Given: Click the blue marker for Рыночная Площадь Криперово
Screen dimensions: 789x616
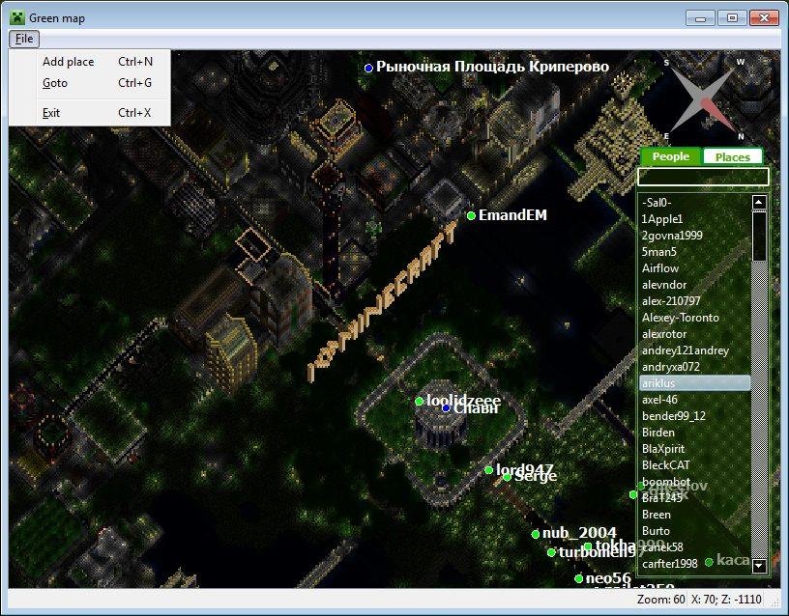Looking at the screenshot, I should point(368,68).
